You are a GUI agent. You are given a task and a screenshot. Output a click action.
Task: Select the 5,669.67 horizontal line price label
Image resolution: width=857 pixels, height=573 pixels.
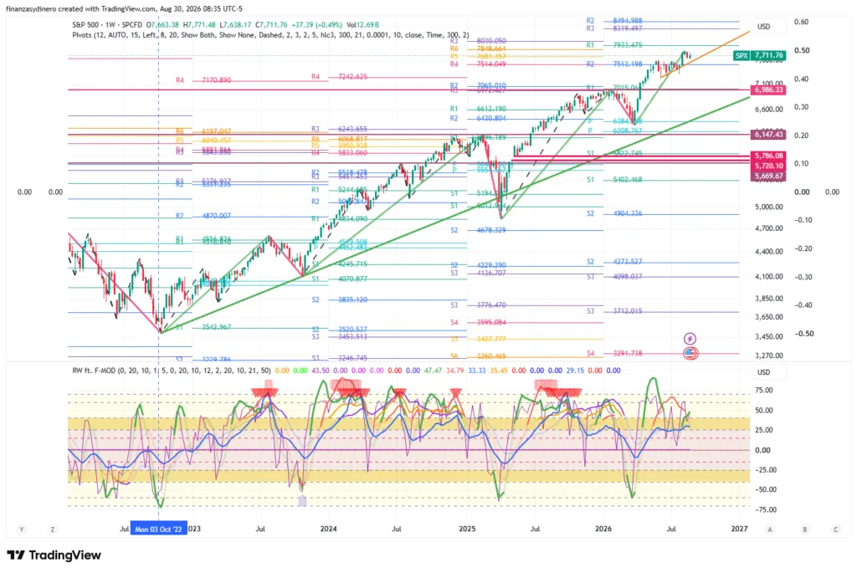[x=768, y=176]
